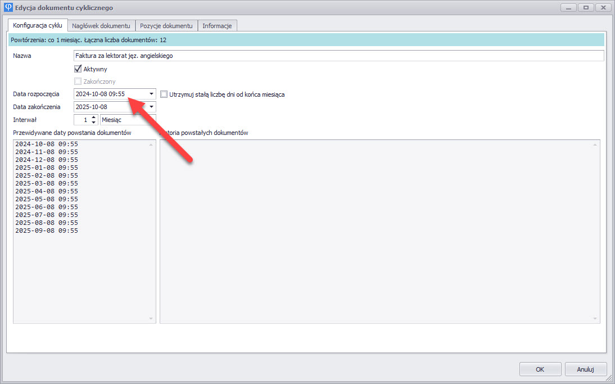Increase the Interwał value with the up arrow
The image size is (615, 384).
coord(93,117)
